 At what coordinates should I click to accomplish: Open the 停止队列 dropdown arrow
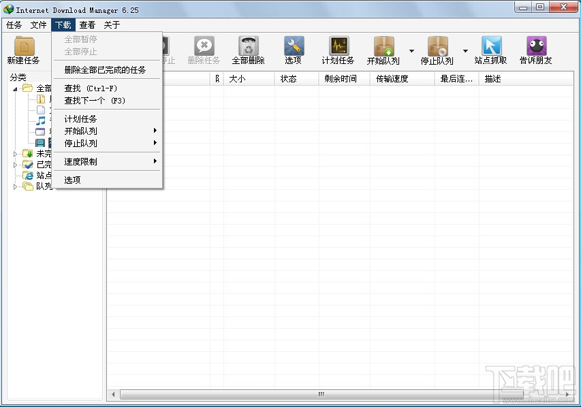tap(465, 50)
